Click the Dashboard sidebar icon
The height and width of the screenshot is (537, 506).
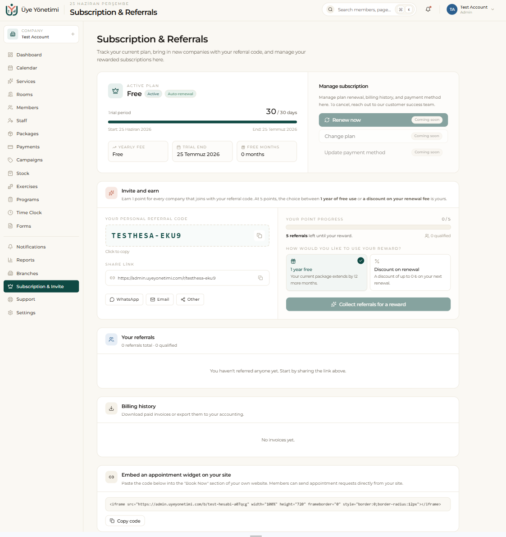coord(10,55)
